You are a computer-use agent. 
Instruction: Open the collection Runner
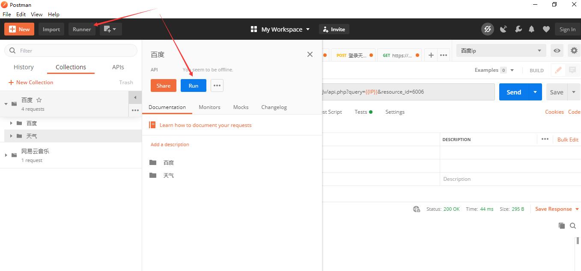pos(82,29)
